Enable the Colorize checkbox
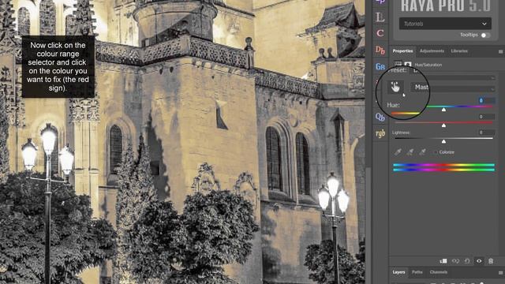505x284 pixels. pos(436,152)
